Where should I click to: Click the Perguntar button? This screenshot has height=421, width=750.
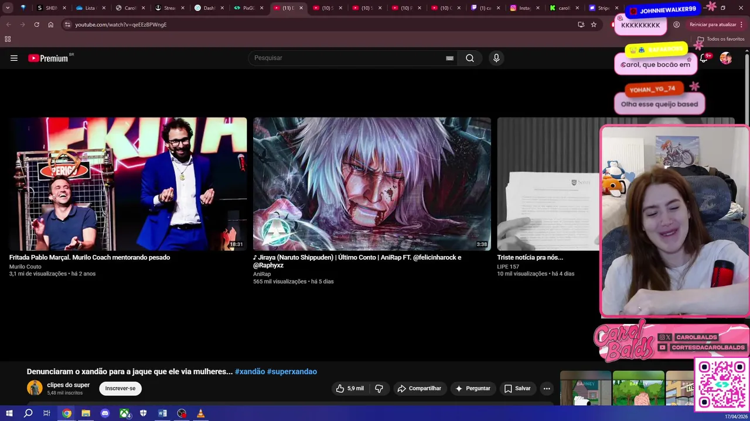click(472, 388)
